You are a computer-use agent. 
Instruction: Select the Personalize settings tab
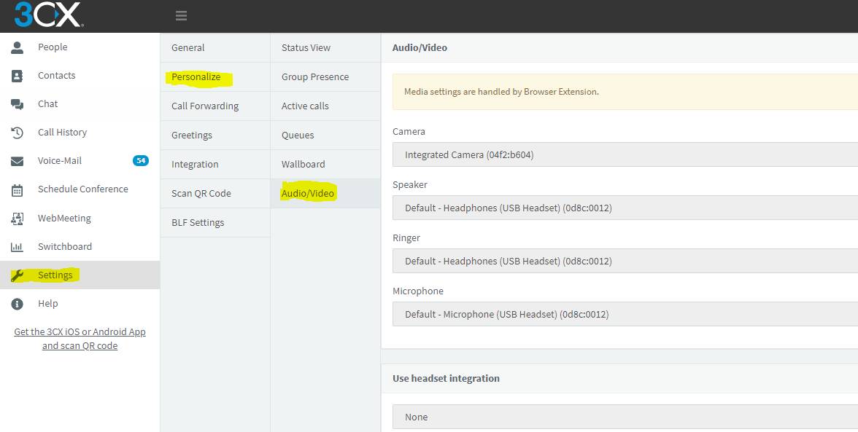215,77
